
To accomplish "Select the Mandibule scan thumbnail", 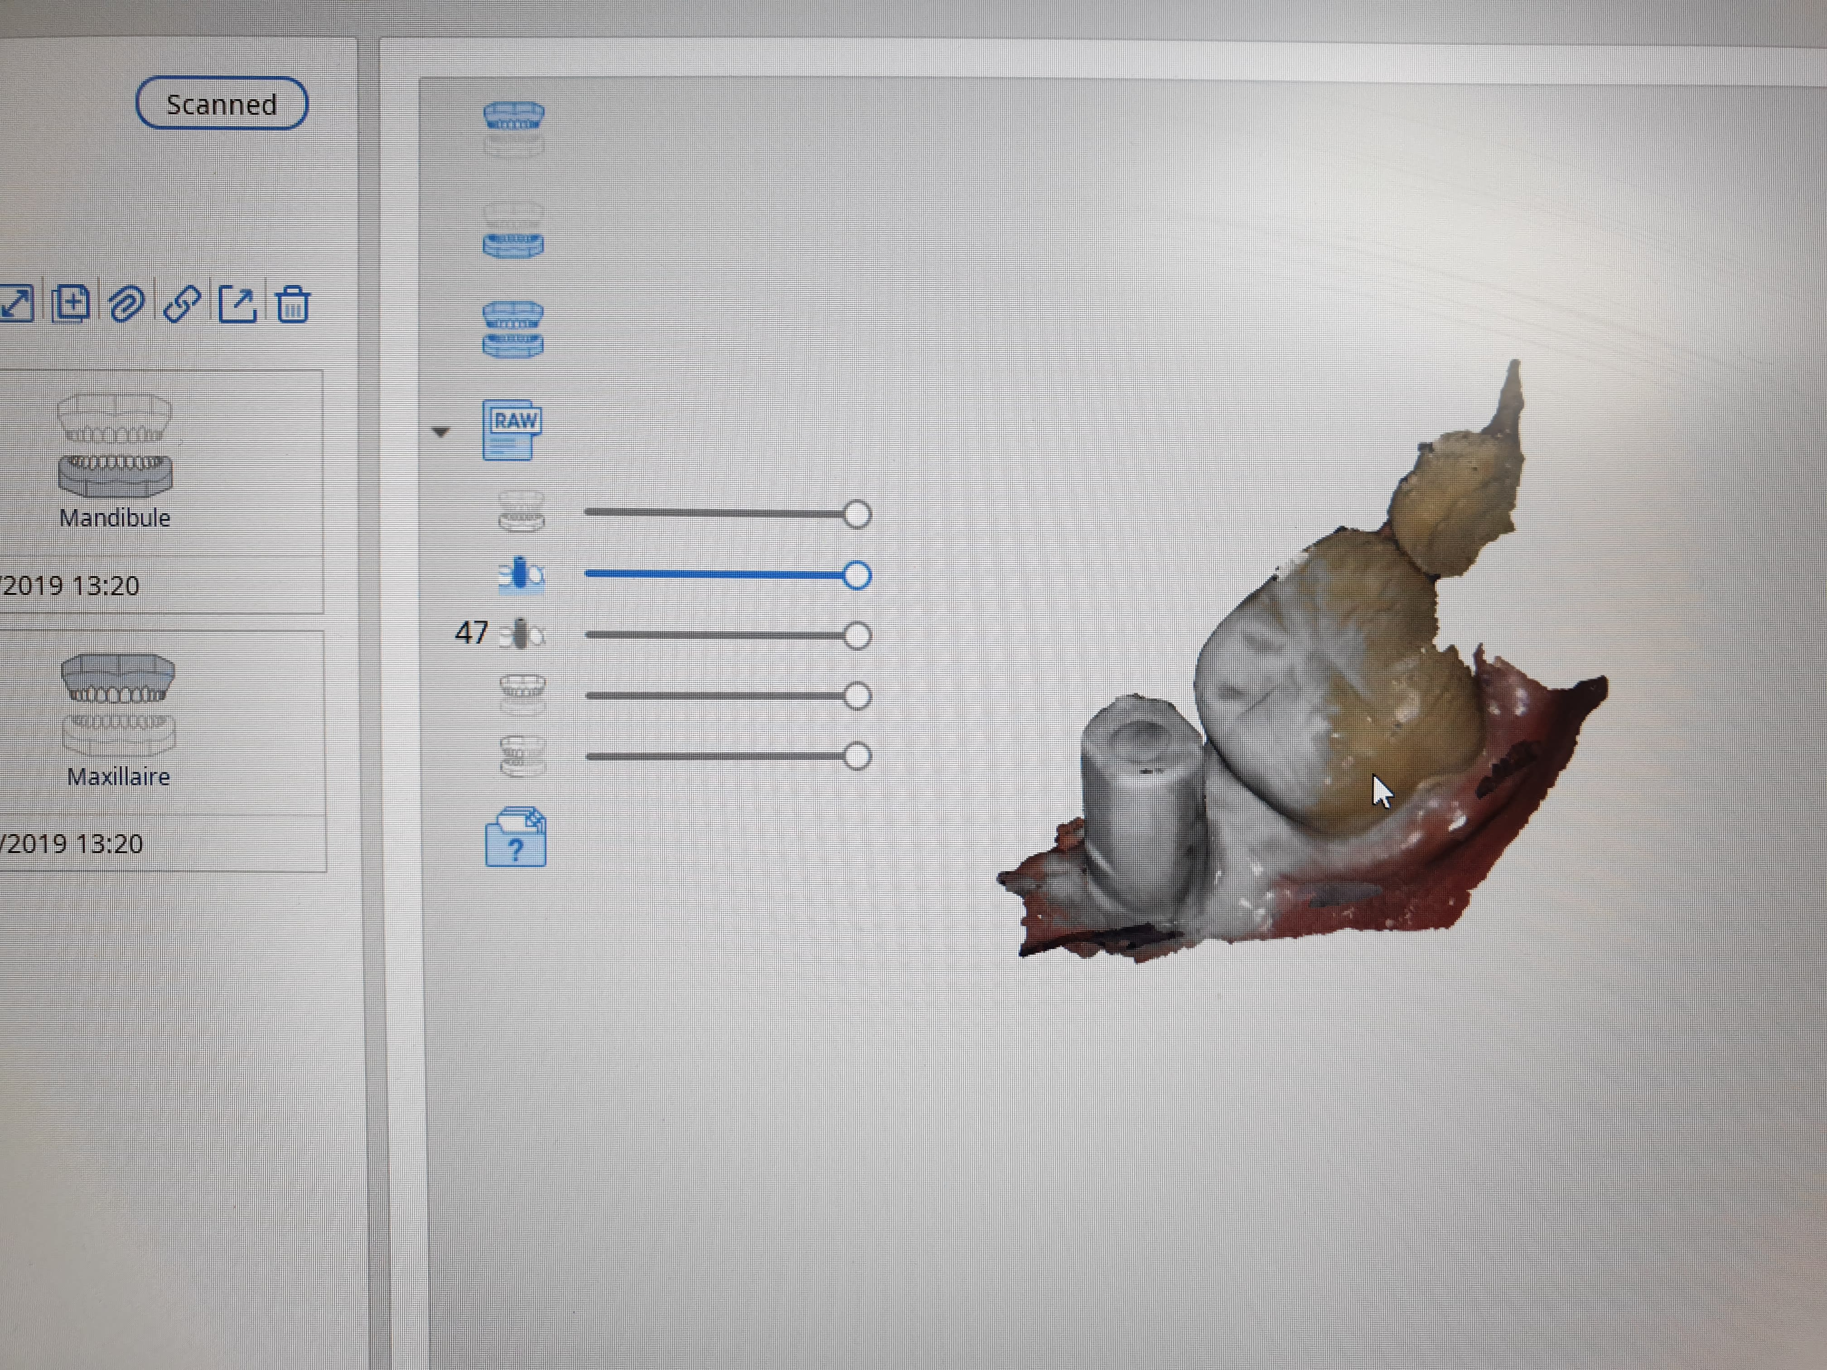I will (115, 446).
